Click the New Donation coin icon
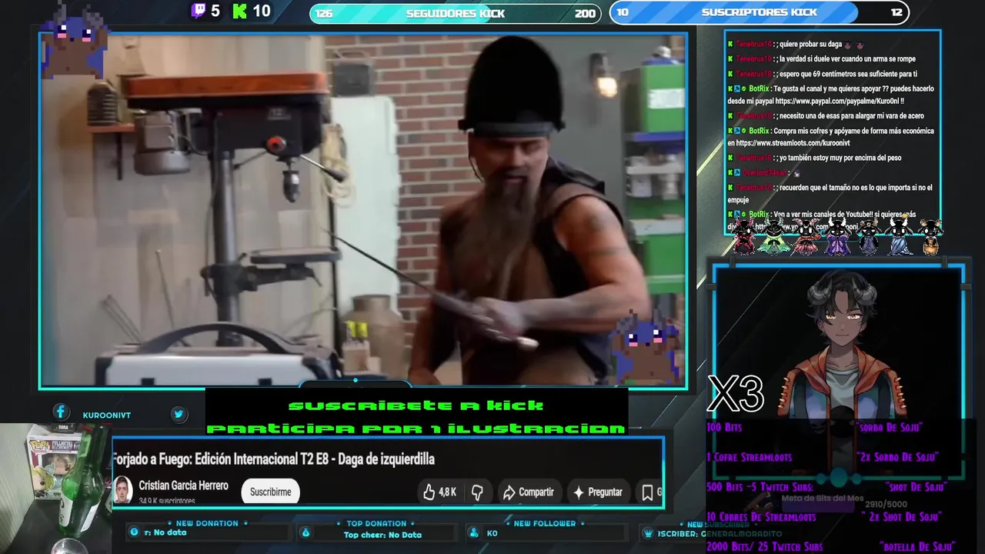The image size is (985, 554). click(135, 532)
